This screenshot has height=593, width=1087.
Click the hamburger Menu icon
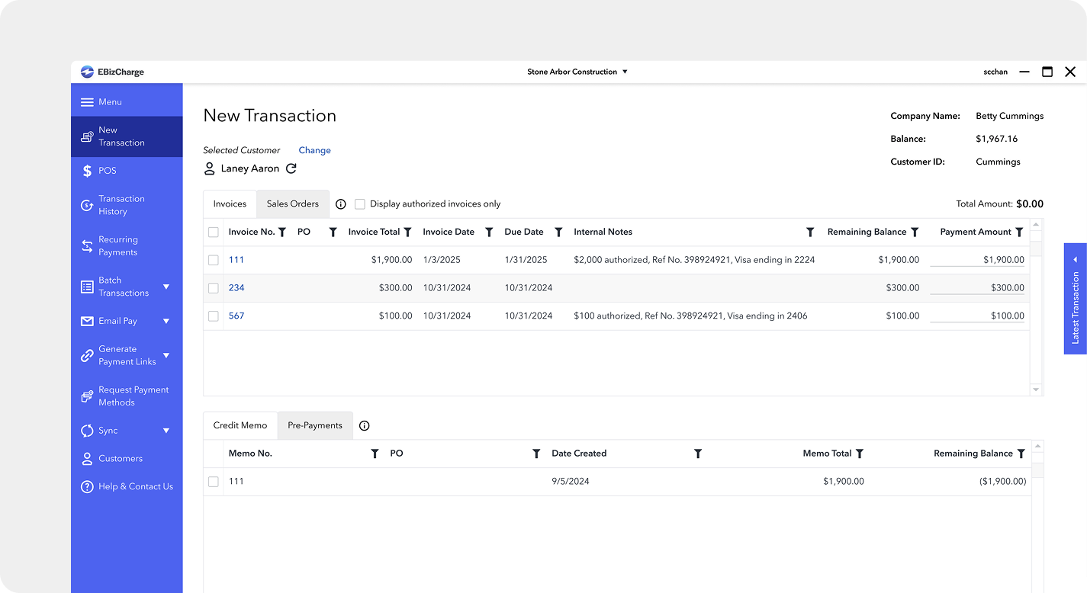click(x=87, y=102)
